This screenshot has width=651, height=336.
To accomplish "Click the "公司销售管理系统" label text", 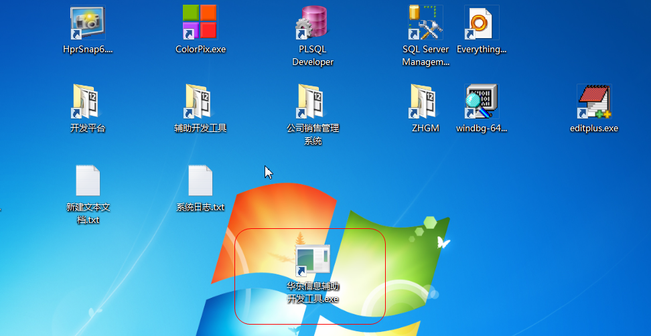I will tap(313, 135).
